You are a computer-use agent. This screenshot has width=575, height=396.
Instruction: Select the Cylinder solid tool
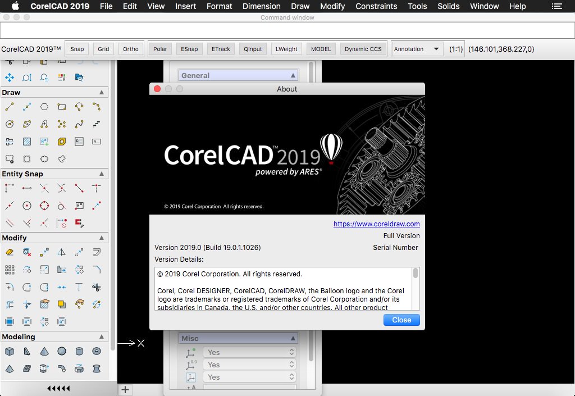[79, 351]
